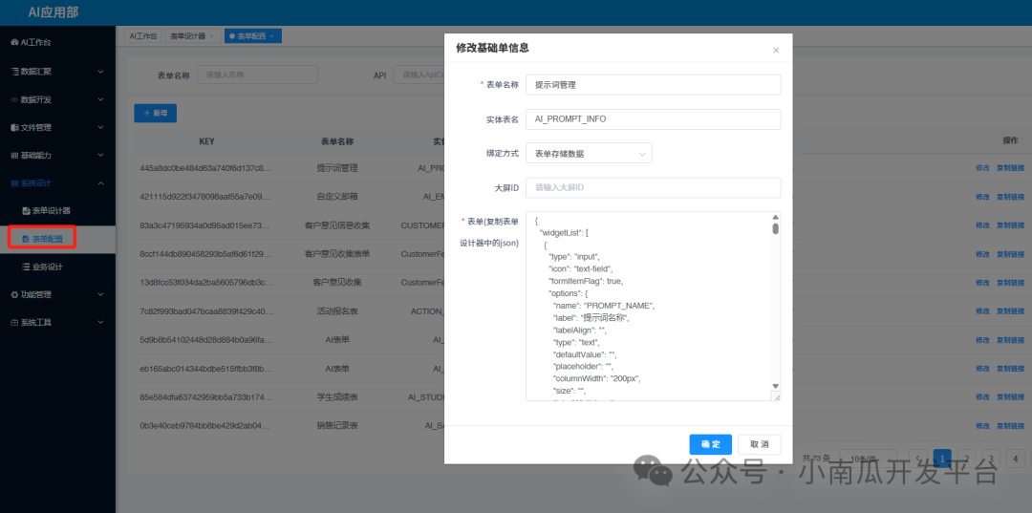Click KEY cell starting with 445a8dc0be48

click(x=205, y=168)
